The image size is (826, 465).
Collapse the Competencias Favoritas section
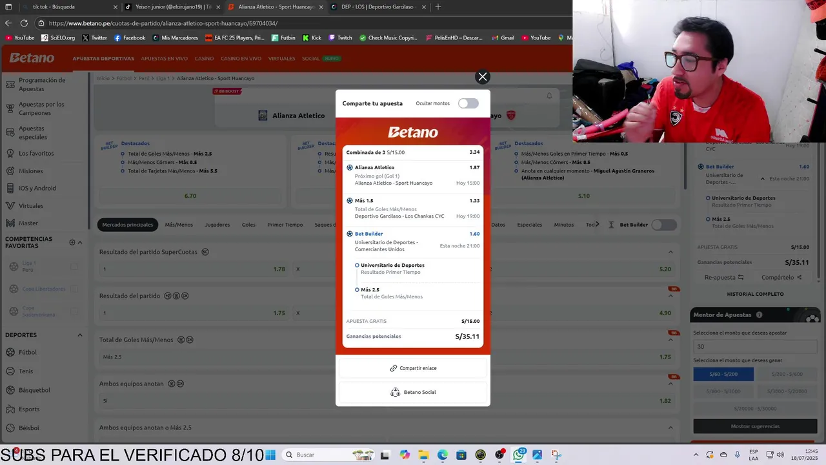[80, 242]
